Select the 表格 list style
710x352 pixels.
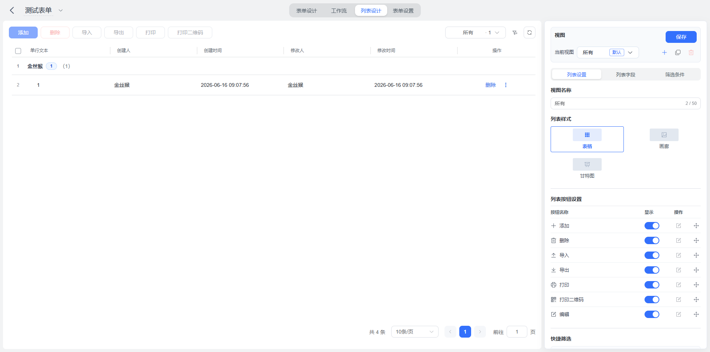587,139
